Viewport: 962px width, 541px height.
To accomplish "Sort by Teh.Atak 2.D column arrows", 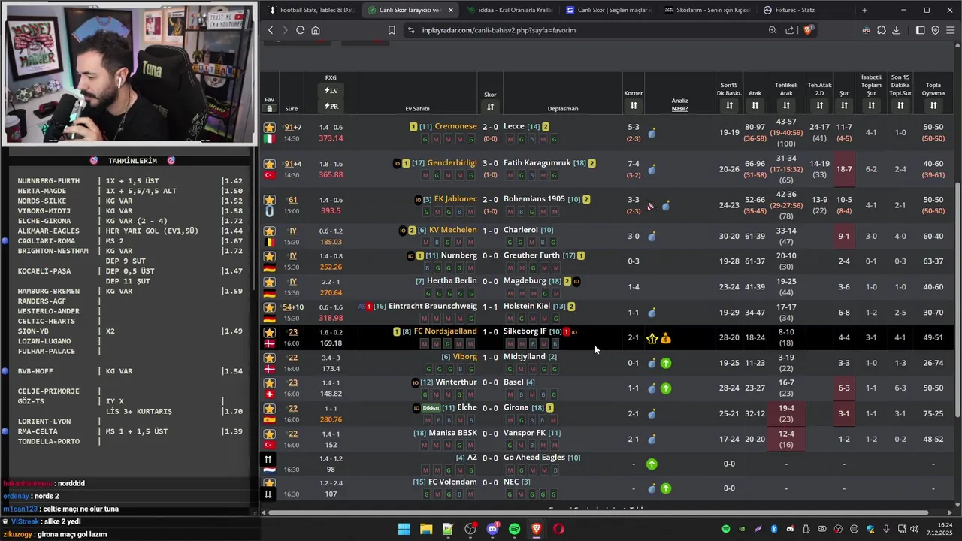I will point(820,106).
